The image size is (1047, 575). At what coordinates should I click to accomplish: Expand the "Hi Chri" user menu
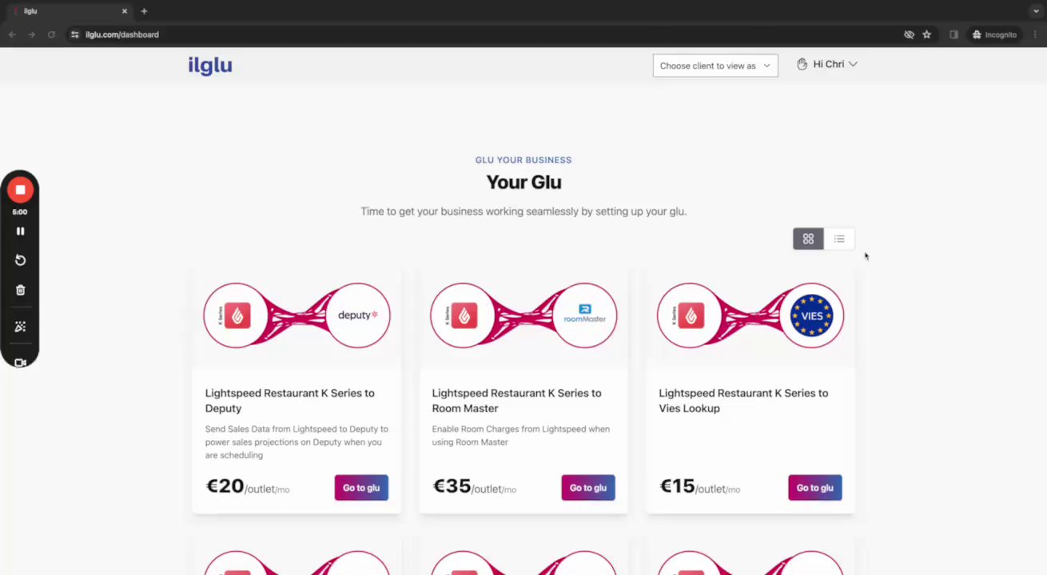(x=827, y=64)
